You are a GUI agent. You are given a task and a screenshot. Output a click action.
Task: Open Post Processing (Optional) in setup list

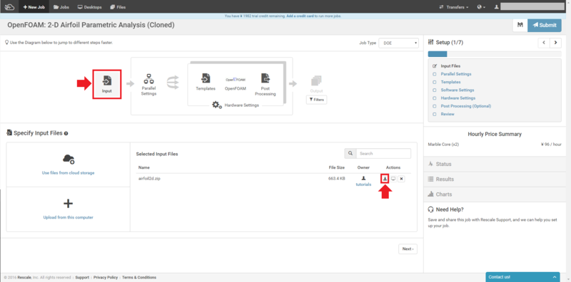point(466,106)
